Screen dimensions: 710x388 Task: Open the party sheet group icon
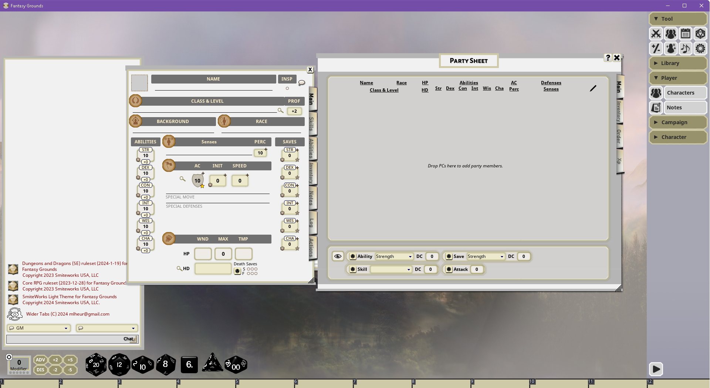click(x=671, y=34)
